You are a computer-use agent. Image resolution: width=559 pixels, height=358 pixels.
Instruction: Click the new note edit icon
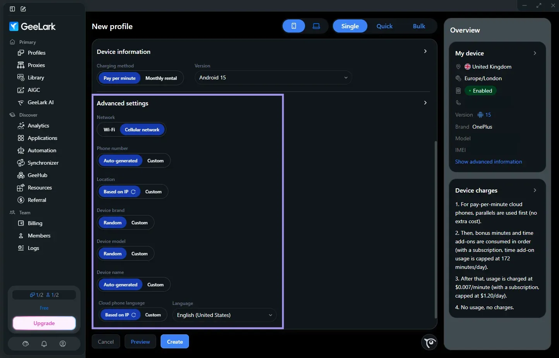[23, 9]
